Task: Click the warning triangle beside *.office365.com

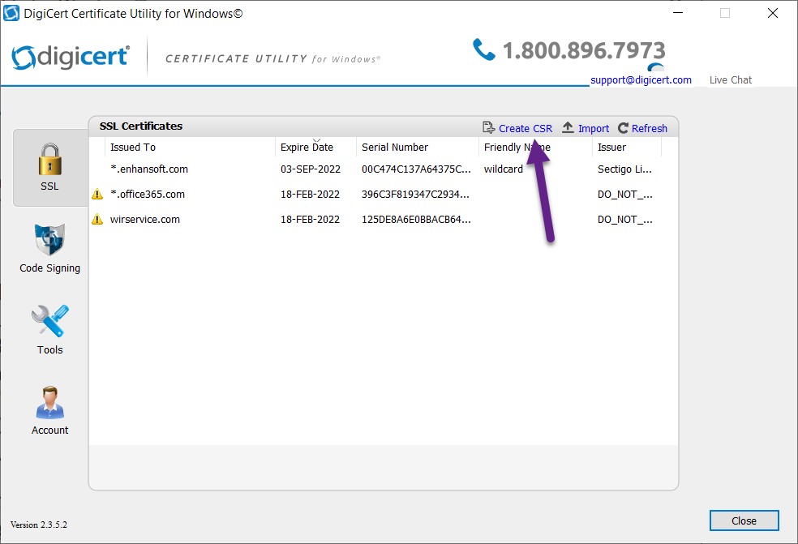Action: (96, 195)
